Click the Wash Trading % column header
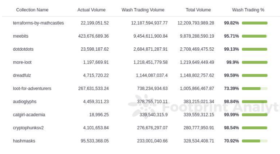 pos(248,10)
